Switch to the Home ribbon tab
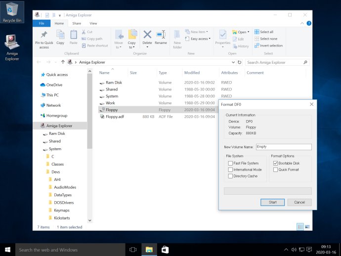 point(59,23)
